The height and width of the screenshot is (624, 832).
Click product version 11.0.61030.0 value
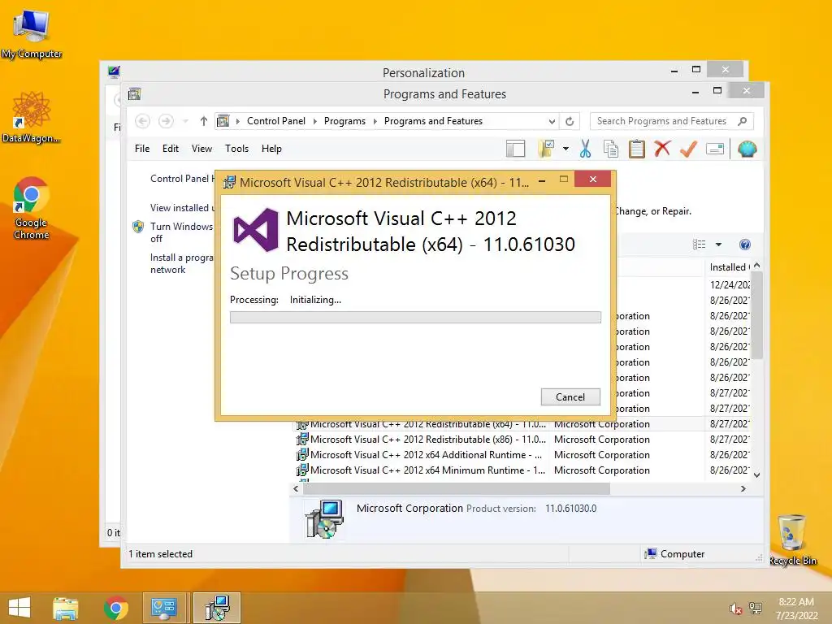point(571,509)
